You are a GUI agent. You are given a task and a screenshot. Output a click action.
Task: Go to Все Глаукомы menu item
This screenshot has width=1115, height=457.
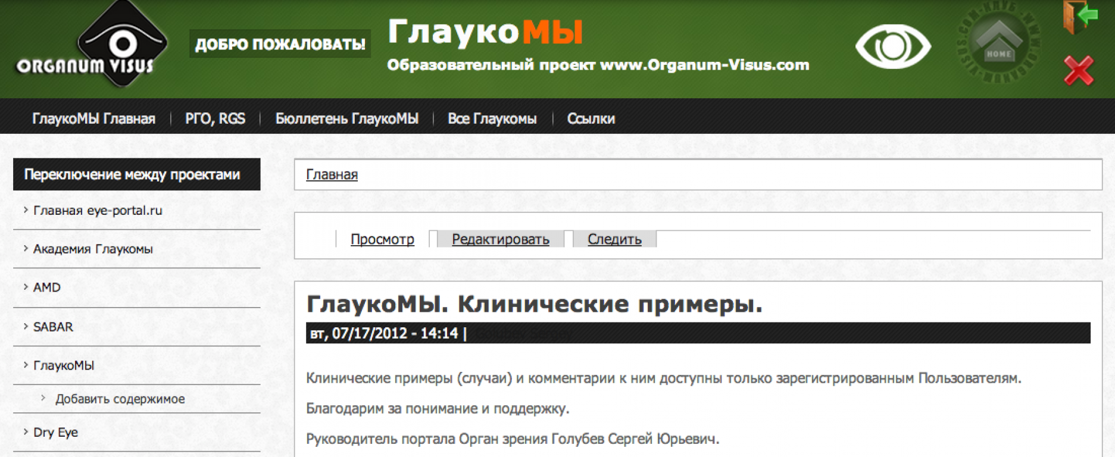[x=492, y=118]
